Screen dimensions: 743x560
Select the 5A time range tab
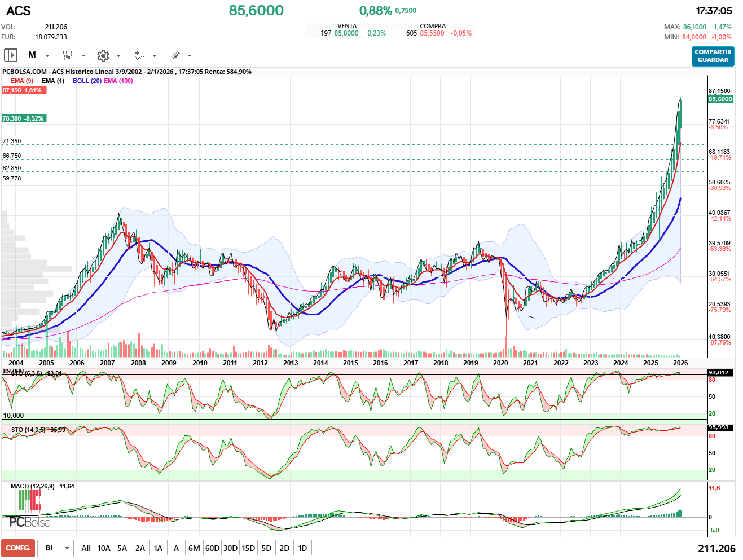122,548
